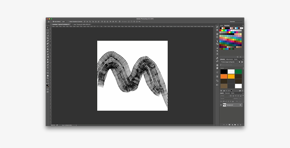Select the Quick Selection tool
This screenshot has height=148, width=290.
[48, 36]
